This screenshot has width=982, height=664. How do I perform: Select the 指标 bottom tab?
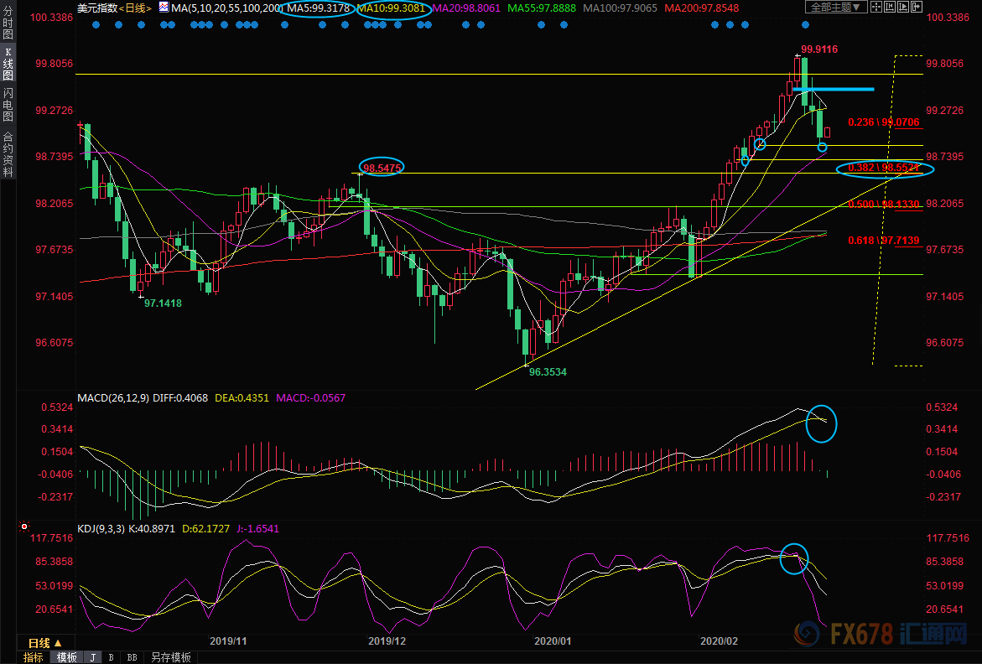34,657
